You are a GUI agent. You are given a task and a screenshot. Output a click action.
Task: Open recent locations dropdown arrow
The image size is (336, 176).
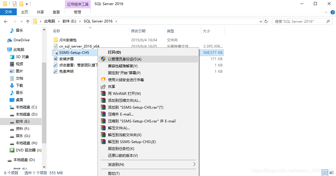[22, 22]
